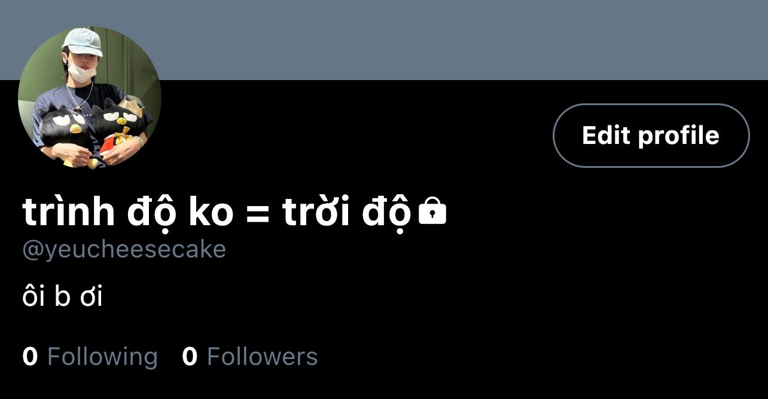Click trời độ just before the padlock
The width and height of the screenshot is (768, 399).
coord(348,213)
